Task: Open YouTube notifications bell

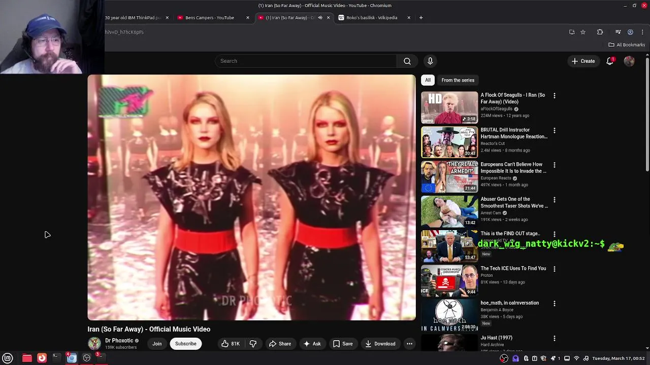Action: pos(610,61)
